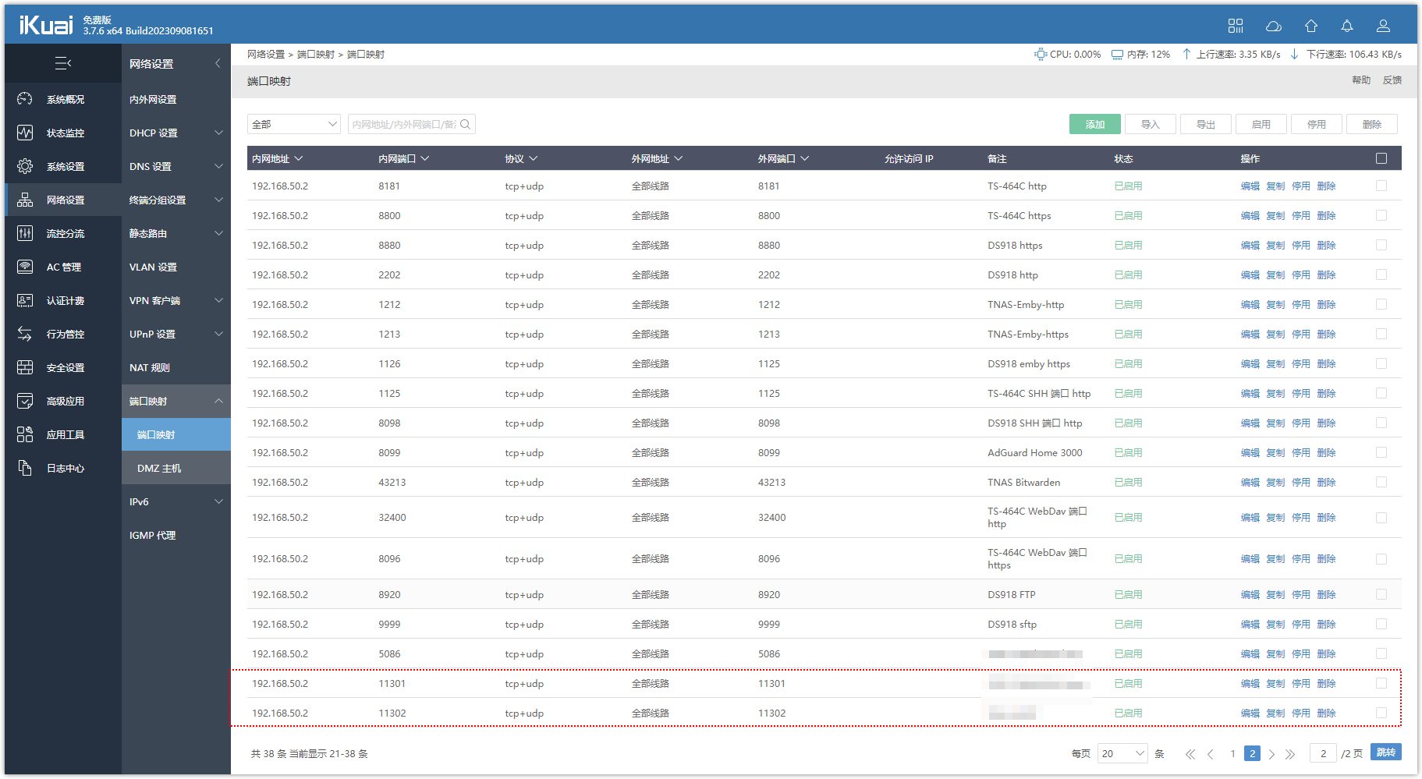This screenshot has height=779, width=1422.
Task: Click the 网络设置 network icon
Action: point(25,200)
